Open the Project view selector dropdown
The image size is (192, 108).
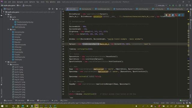[x=8, y=9]
